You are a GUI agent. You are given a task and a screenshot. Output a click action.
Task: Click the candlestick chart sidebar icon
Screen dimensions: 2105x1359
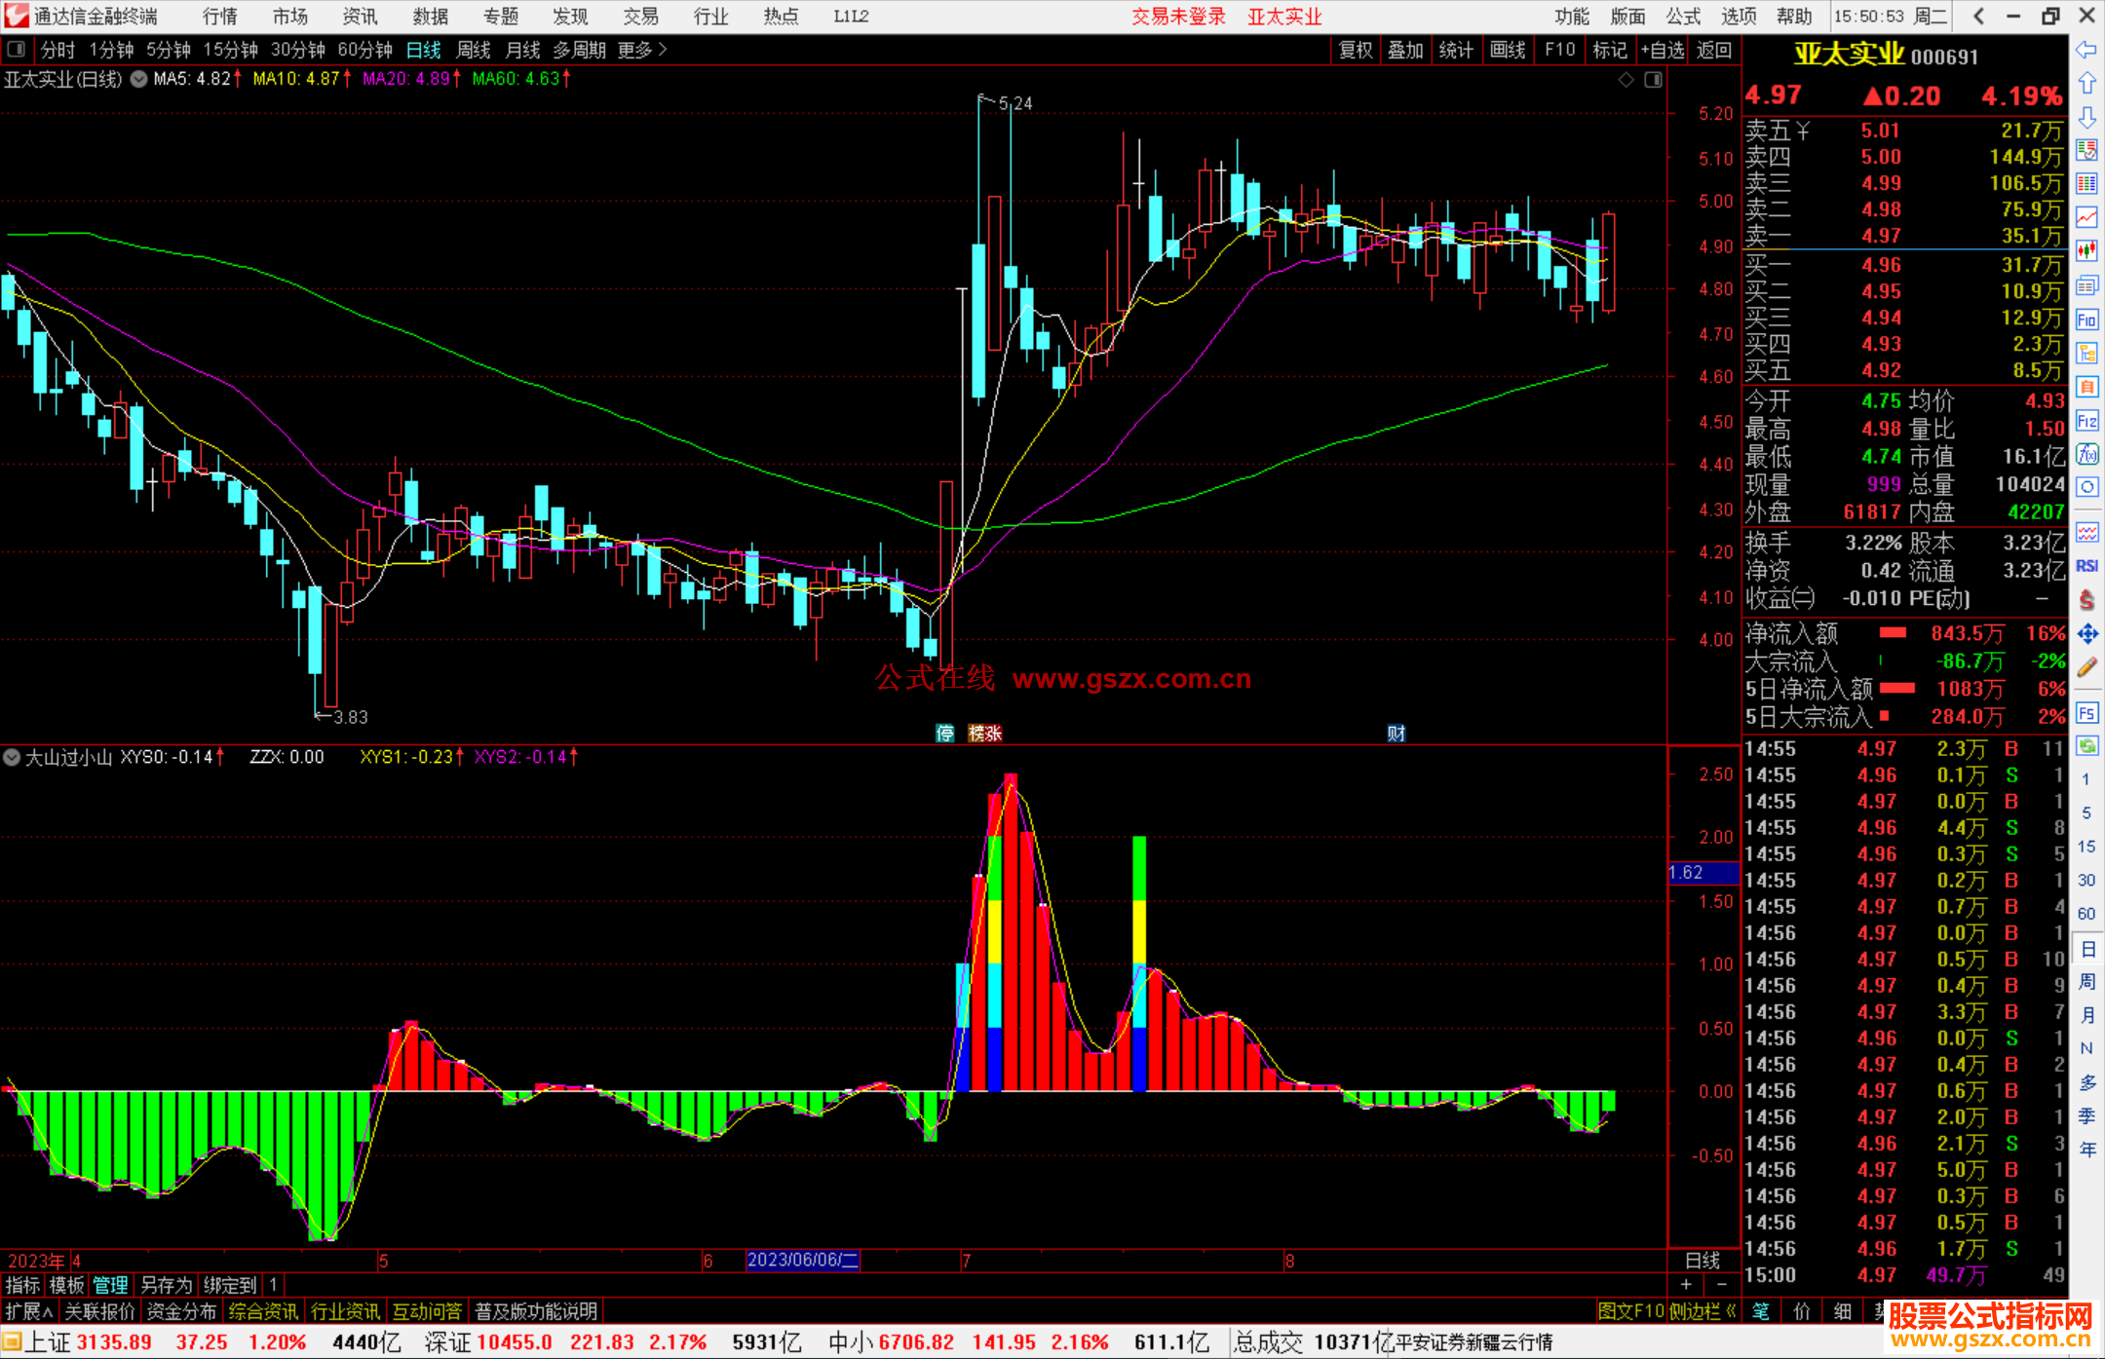(x=2086, y=251)
